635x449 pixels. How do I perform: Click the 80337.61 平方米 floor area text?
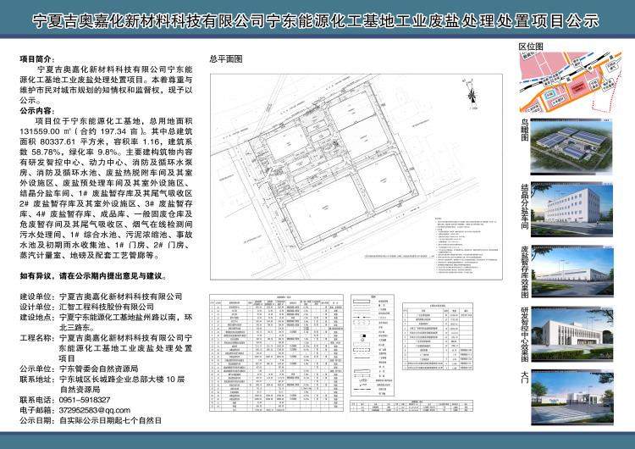(x=73, y=141)
